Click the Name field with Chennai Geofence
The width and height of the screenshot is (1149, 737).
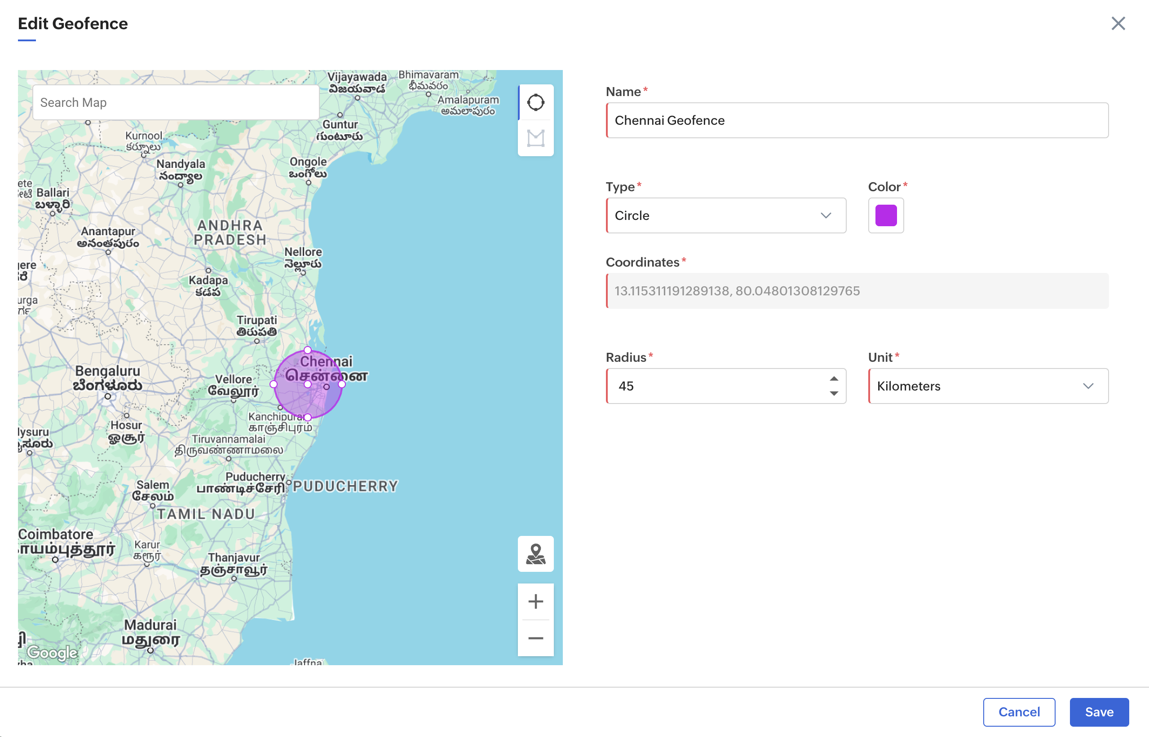pos(857,120)
